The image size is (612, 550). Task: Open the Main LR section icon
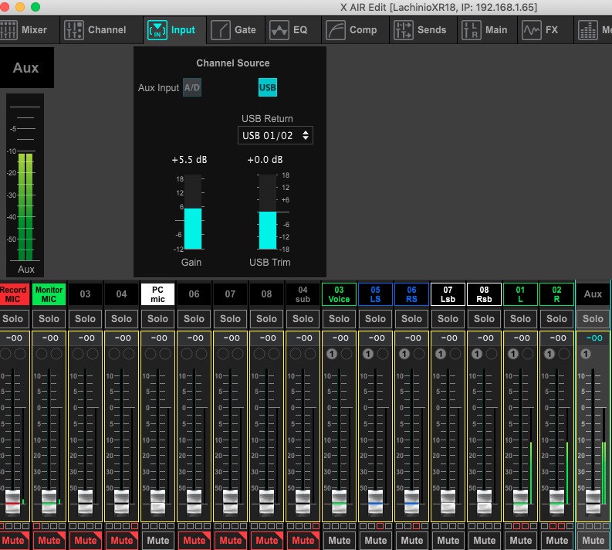pyautogui.click(x=471, y=30)
